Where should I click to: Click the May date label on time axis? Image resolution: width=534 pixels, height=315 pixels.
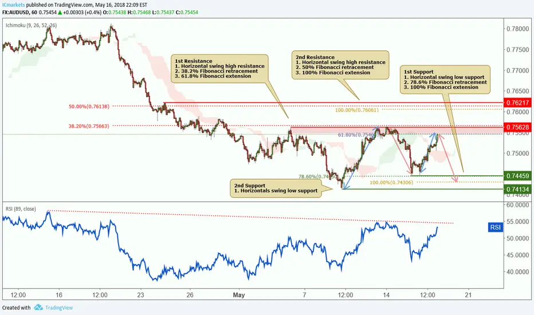click(239, 295)
